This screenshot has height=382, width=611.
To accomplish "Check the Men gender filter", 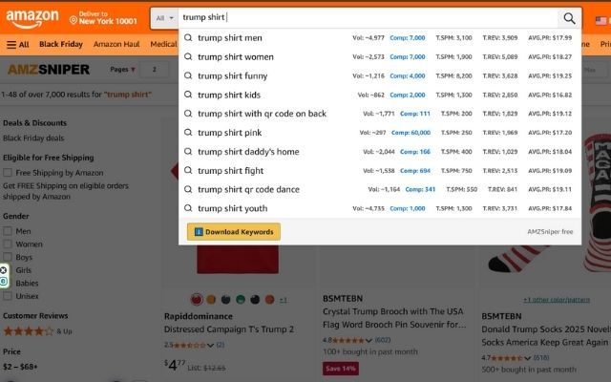I will (8, 231).
